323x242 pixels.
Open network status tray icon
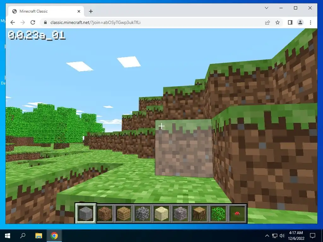pyautogui.click(x=275, y=236)
